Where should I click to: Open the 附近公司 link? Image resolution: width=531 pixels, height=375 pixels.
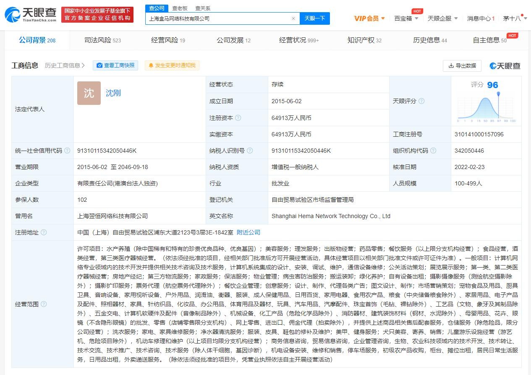click(x=248, y=232)
